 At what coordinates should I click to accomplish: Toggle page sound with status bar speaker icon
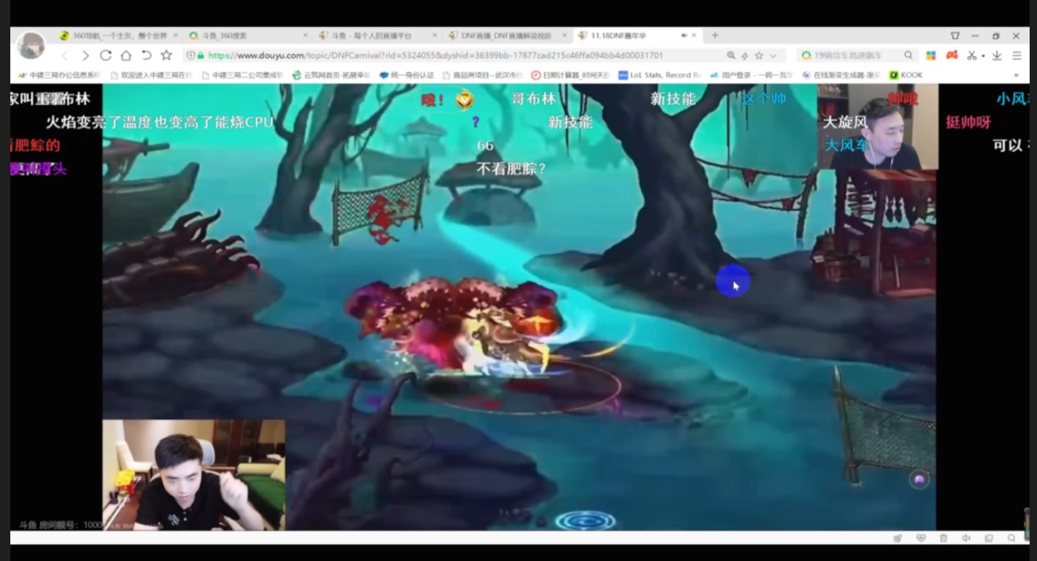click(x=966, y=538)
